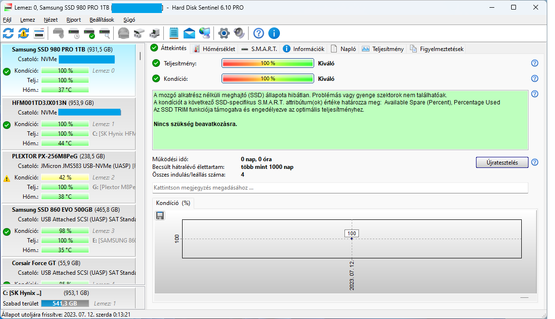
Task: Click the drive with boxes toolbar icon
Action: click(139, 33)
